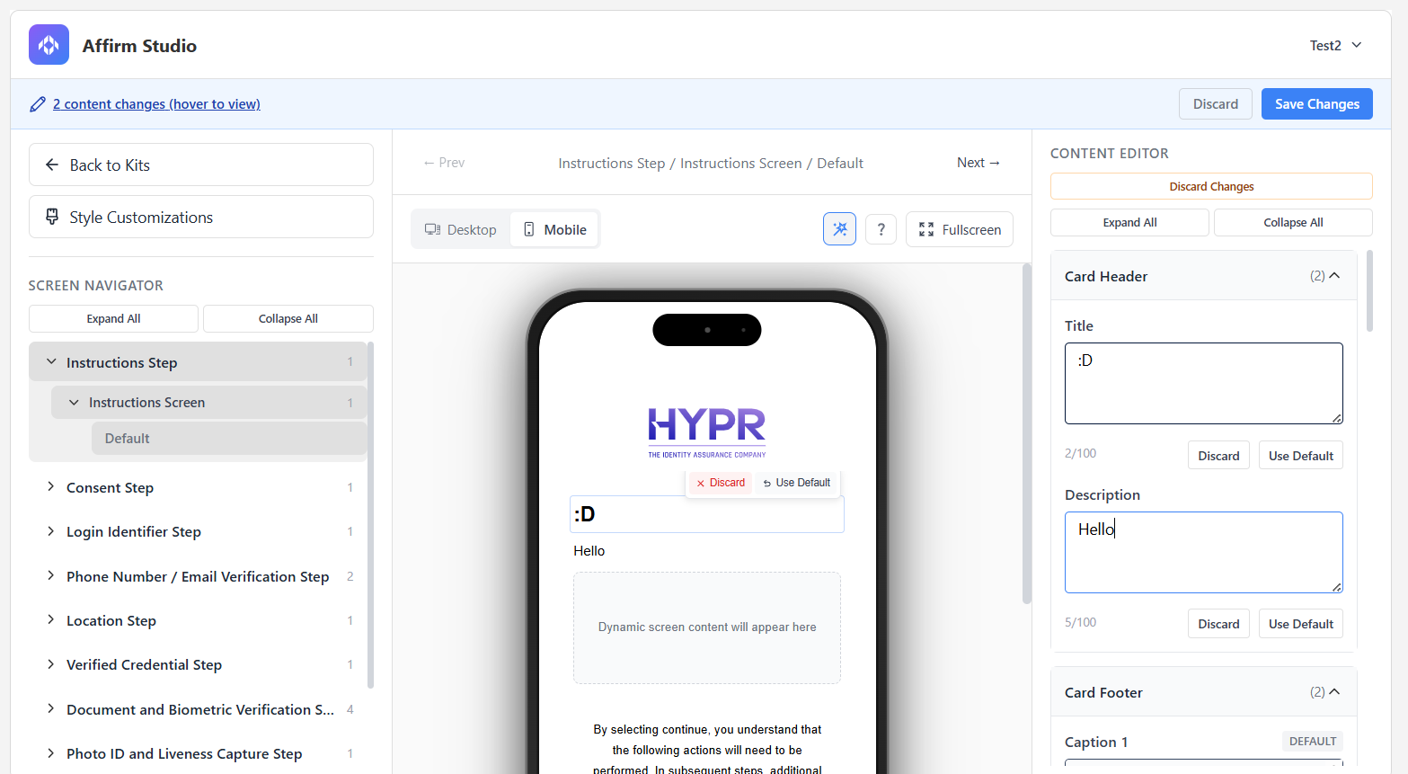Enter Fullscreen preview mode

click(959, 229)
